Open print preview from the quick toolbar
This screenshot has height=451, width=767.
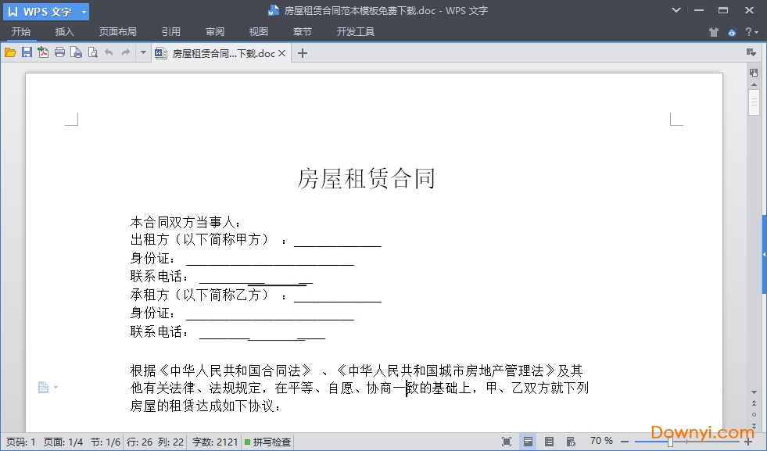[x=76, y=52]
